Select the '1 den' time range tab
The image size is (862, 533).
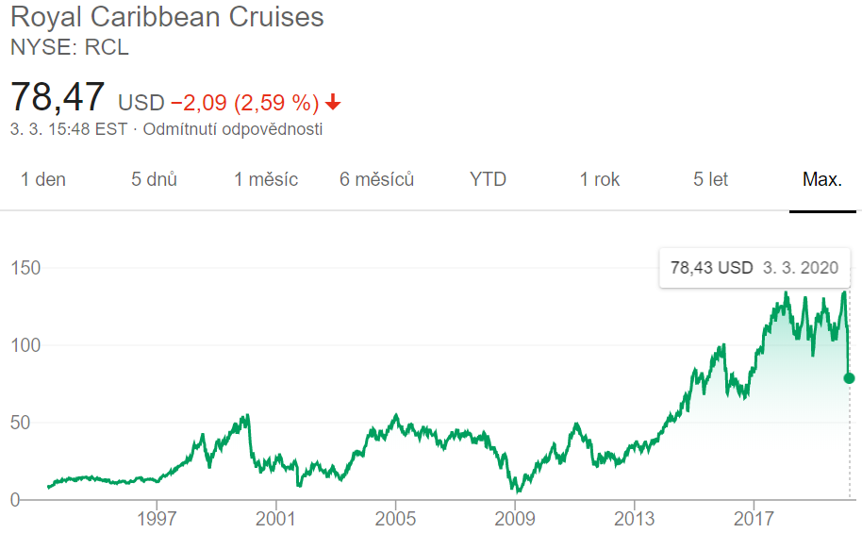click(43, 179)
